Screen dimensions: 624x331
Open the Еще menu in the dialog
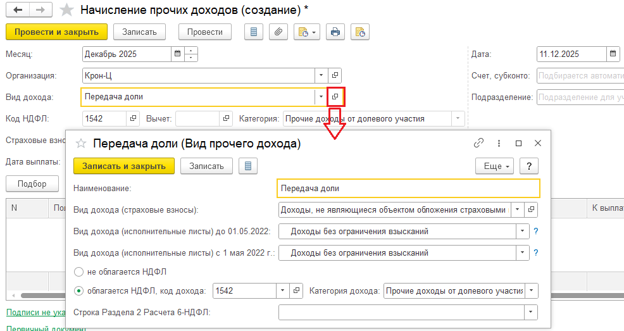(496, 166)
